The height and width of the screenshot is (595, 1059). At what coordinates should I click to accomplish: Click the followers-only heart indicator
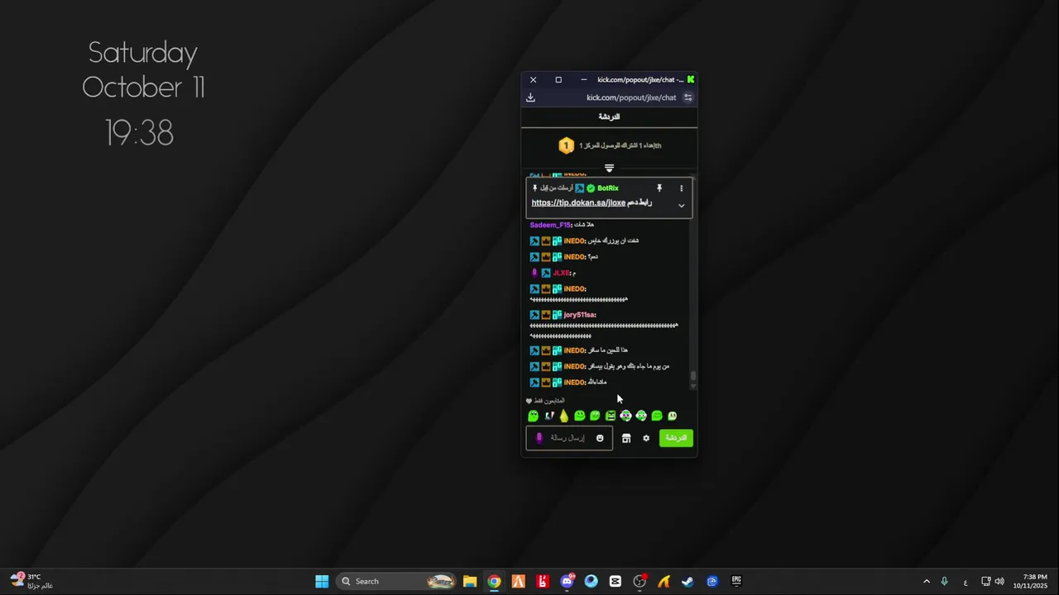coord(529,401)
